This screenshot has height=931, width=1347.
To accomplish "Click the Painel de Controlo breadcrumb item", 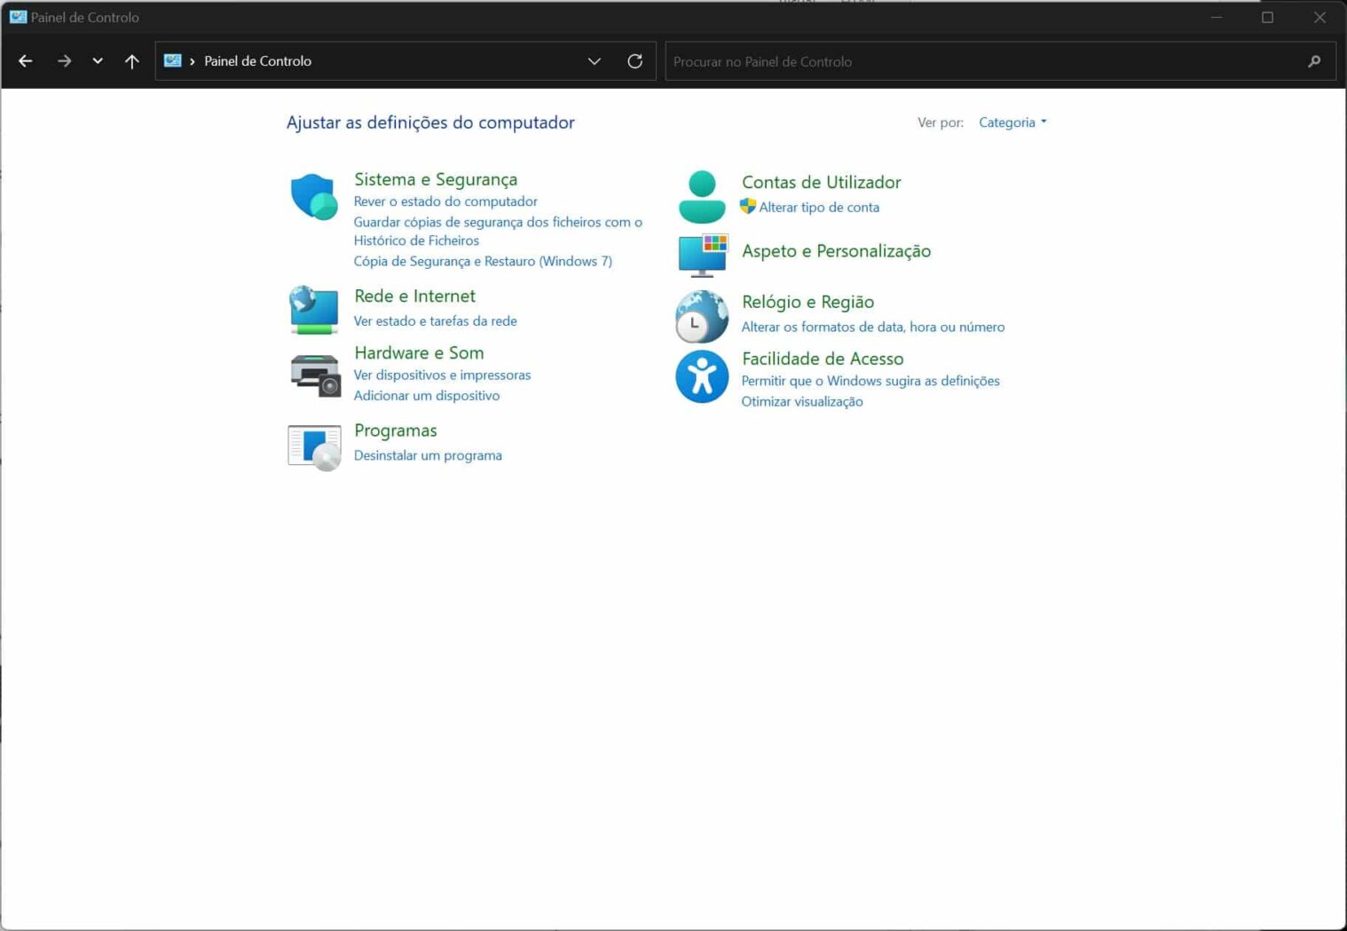I will (257, 61).
